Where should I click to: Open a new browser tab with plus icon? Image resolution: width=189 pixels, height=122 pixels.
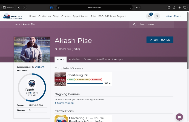point(179,7)
